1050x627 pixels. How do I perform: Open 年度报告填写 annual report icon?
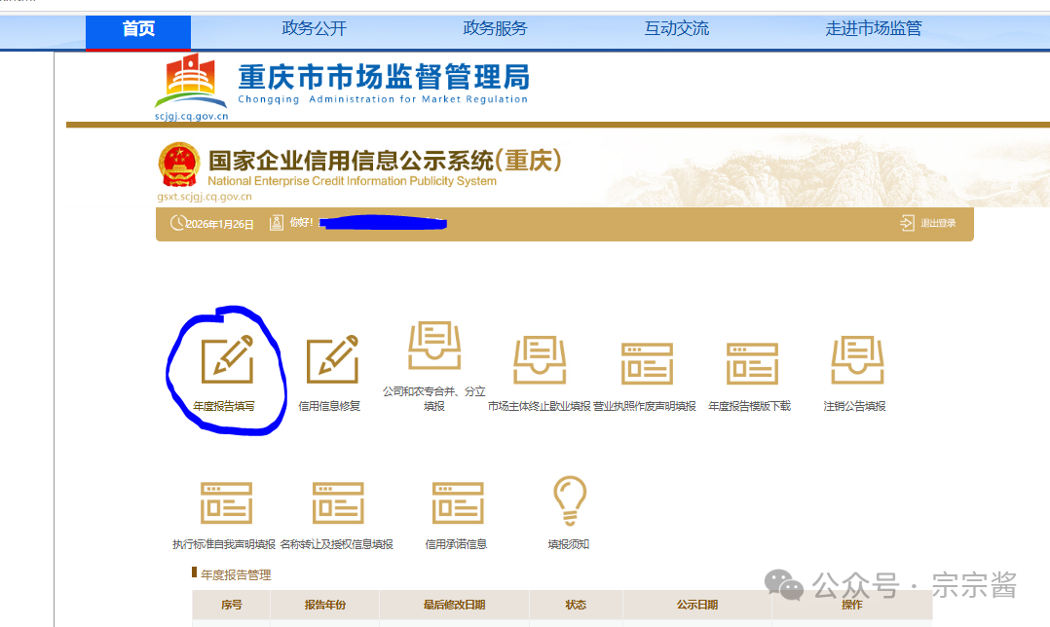pos(226,360)
